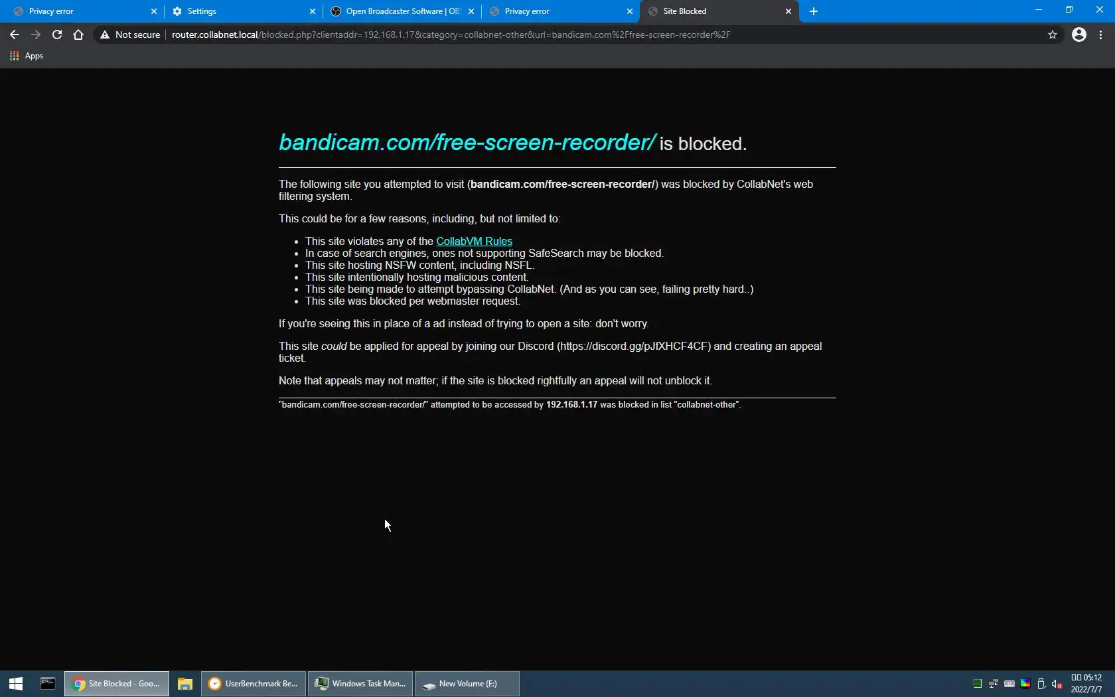Screen dimensions: 1115x697
Task: Switch to Windows Task Manager in taskbar
Action: [360, 684]
